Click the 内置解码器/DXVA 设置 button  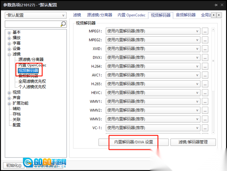[134, 142]
